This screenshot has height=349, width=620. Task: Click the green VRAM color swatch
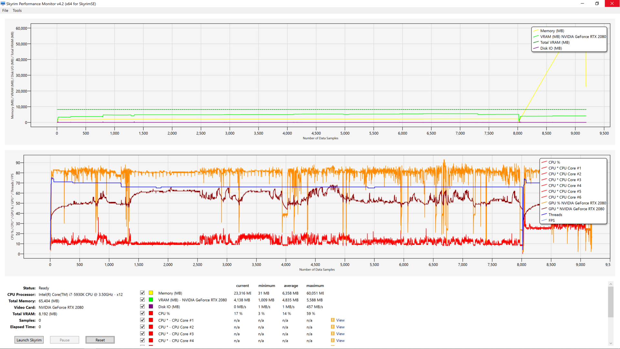pyautogui.click(x=151, y=300)
